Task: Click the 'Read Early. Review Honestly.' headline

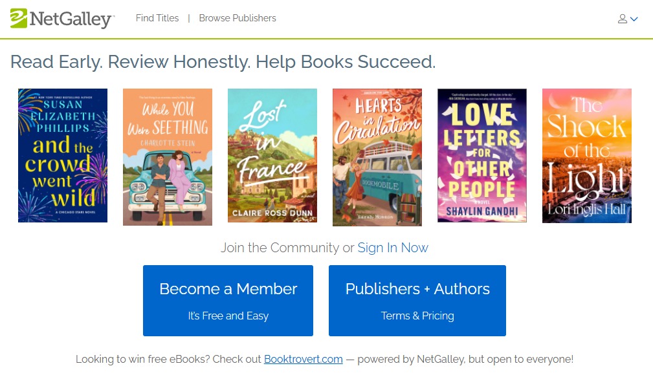Action: [x=223, y=62]
